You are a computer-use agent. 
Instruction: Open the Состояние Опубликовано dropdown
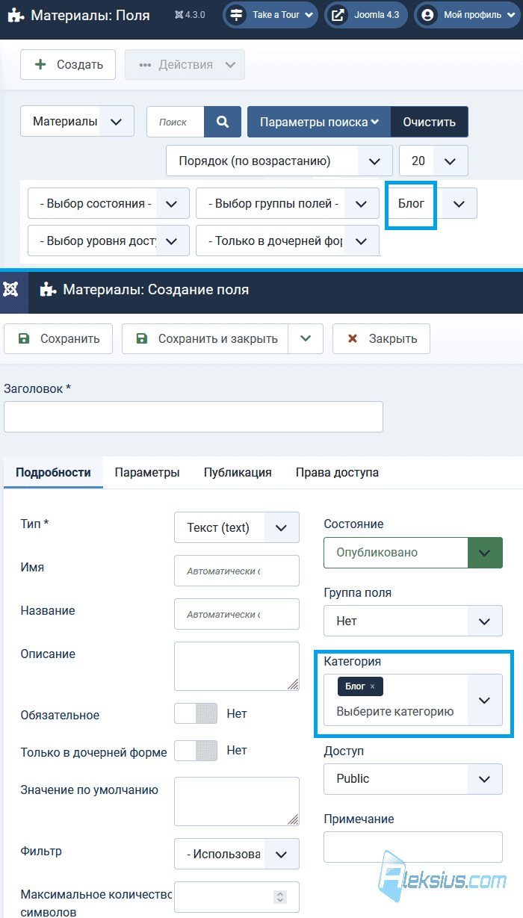pos(413,553)
